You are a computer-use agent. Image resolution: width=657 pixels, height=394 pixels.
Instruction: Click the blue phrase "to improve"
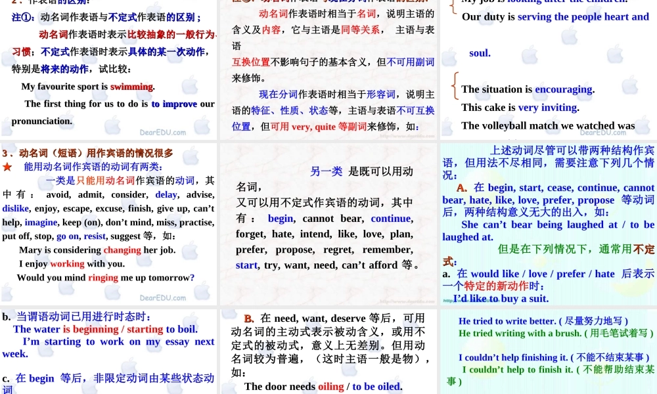tap(174, 104)
